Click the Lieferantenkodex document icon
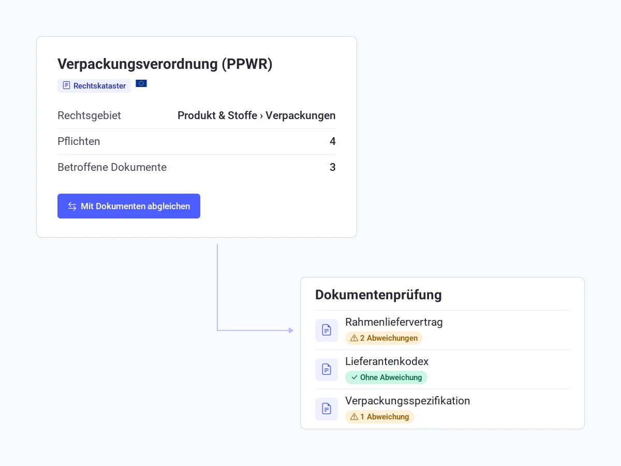621x466 pixels. [x=327, y=370]
